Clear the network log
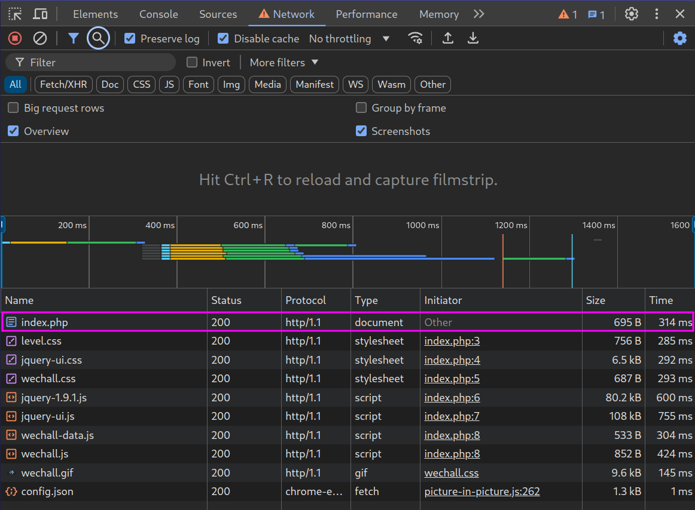695x510 pixels. 40,38
